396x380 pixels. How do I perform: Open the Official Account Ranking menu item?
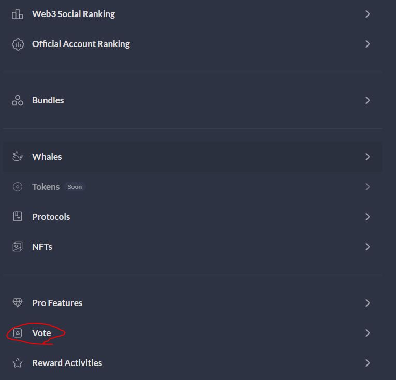point(193,44)
